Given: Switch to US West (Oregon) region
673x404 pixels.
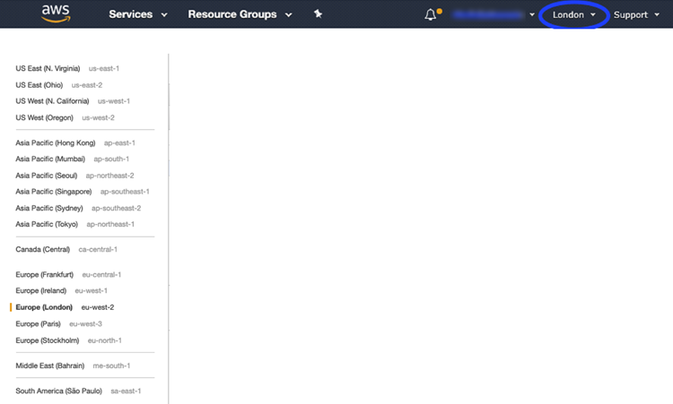Looking at the screenshot, I should (44, 117).
